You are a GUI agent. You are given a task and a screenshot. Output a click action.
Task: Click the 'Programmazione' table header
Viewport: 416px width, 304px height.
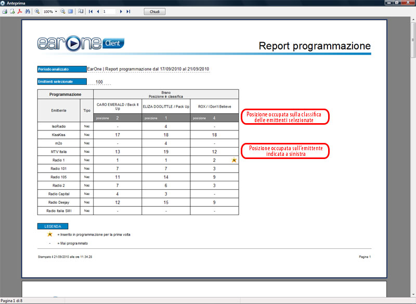(66, 95)
